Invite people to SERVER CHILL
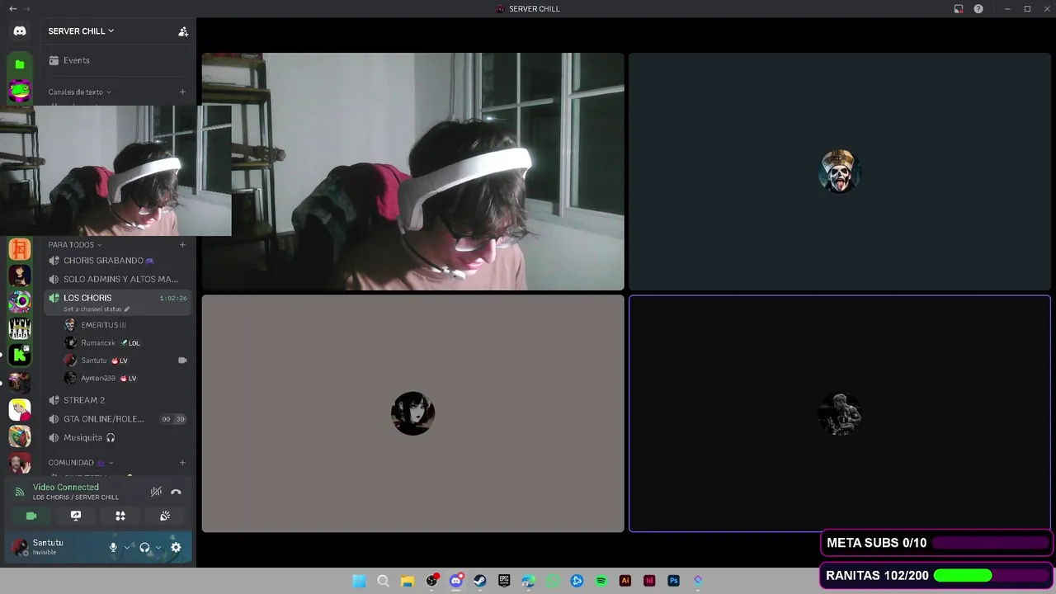 click(183, 31)
